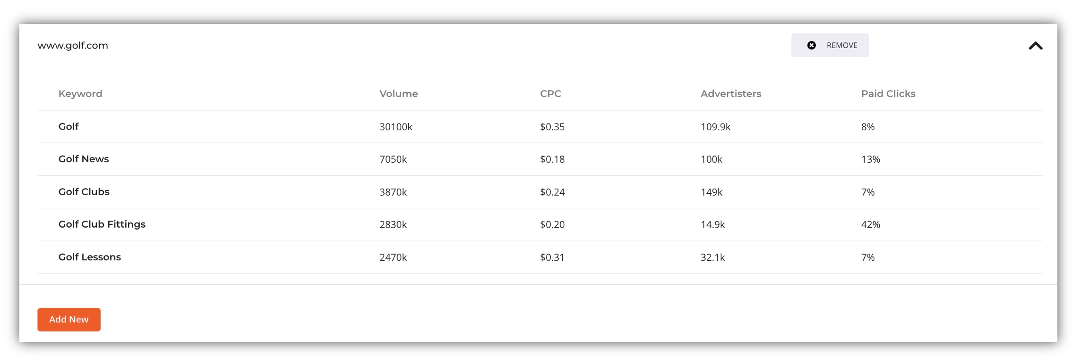Select the 32.1k advertisers value
The width and height of the screenshot is (1081, 363).
click(712, 257)
